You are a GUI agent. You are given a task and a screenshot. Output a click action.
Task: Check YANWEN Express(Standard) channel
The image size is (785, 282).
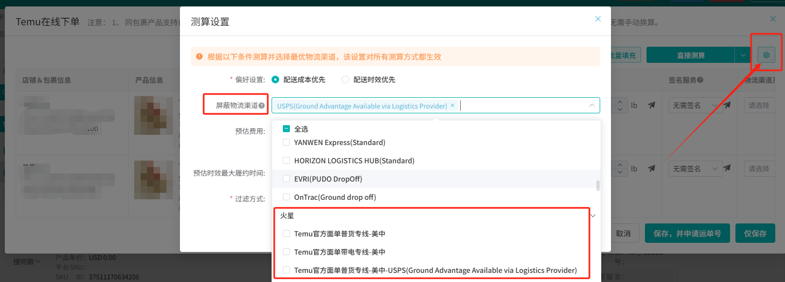click(x=287, y=142)
